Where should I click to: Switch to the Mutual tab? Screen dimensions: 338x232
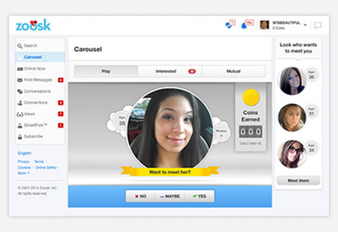[233, 71]
